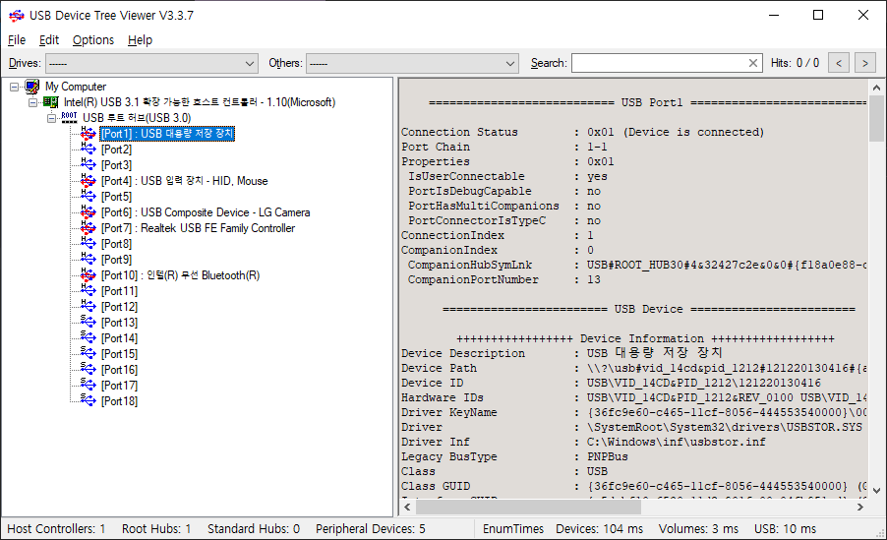Open the Others dropdown
887x540 pixels.
(x=412, y=63)
